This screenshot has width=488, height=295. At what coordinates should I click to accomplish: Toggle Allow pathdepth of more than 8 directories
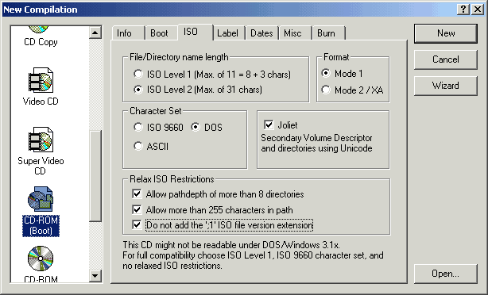(137, 194)
